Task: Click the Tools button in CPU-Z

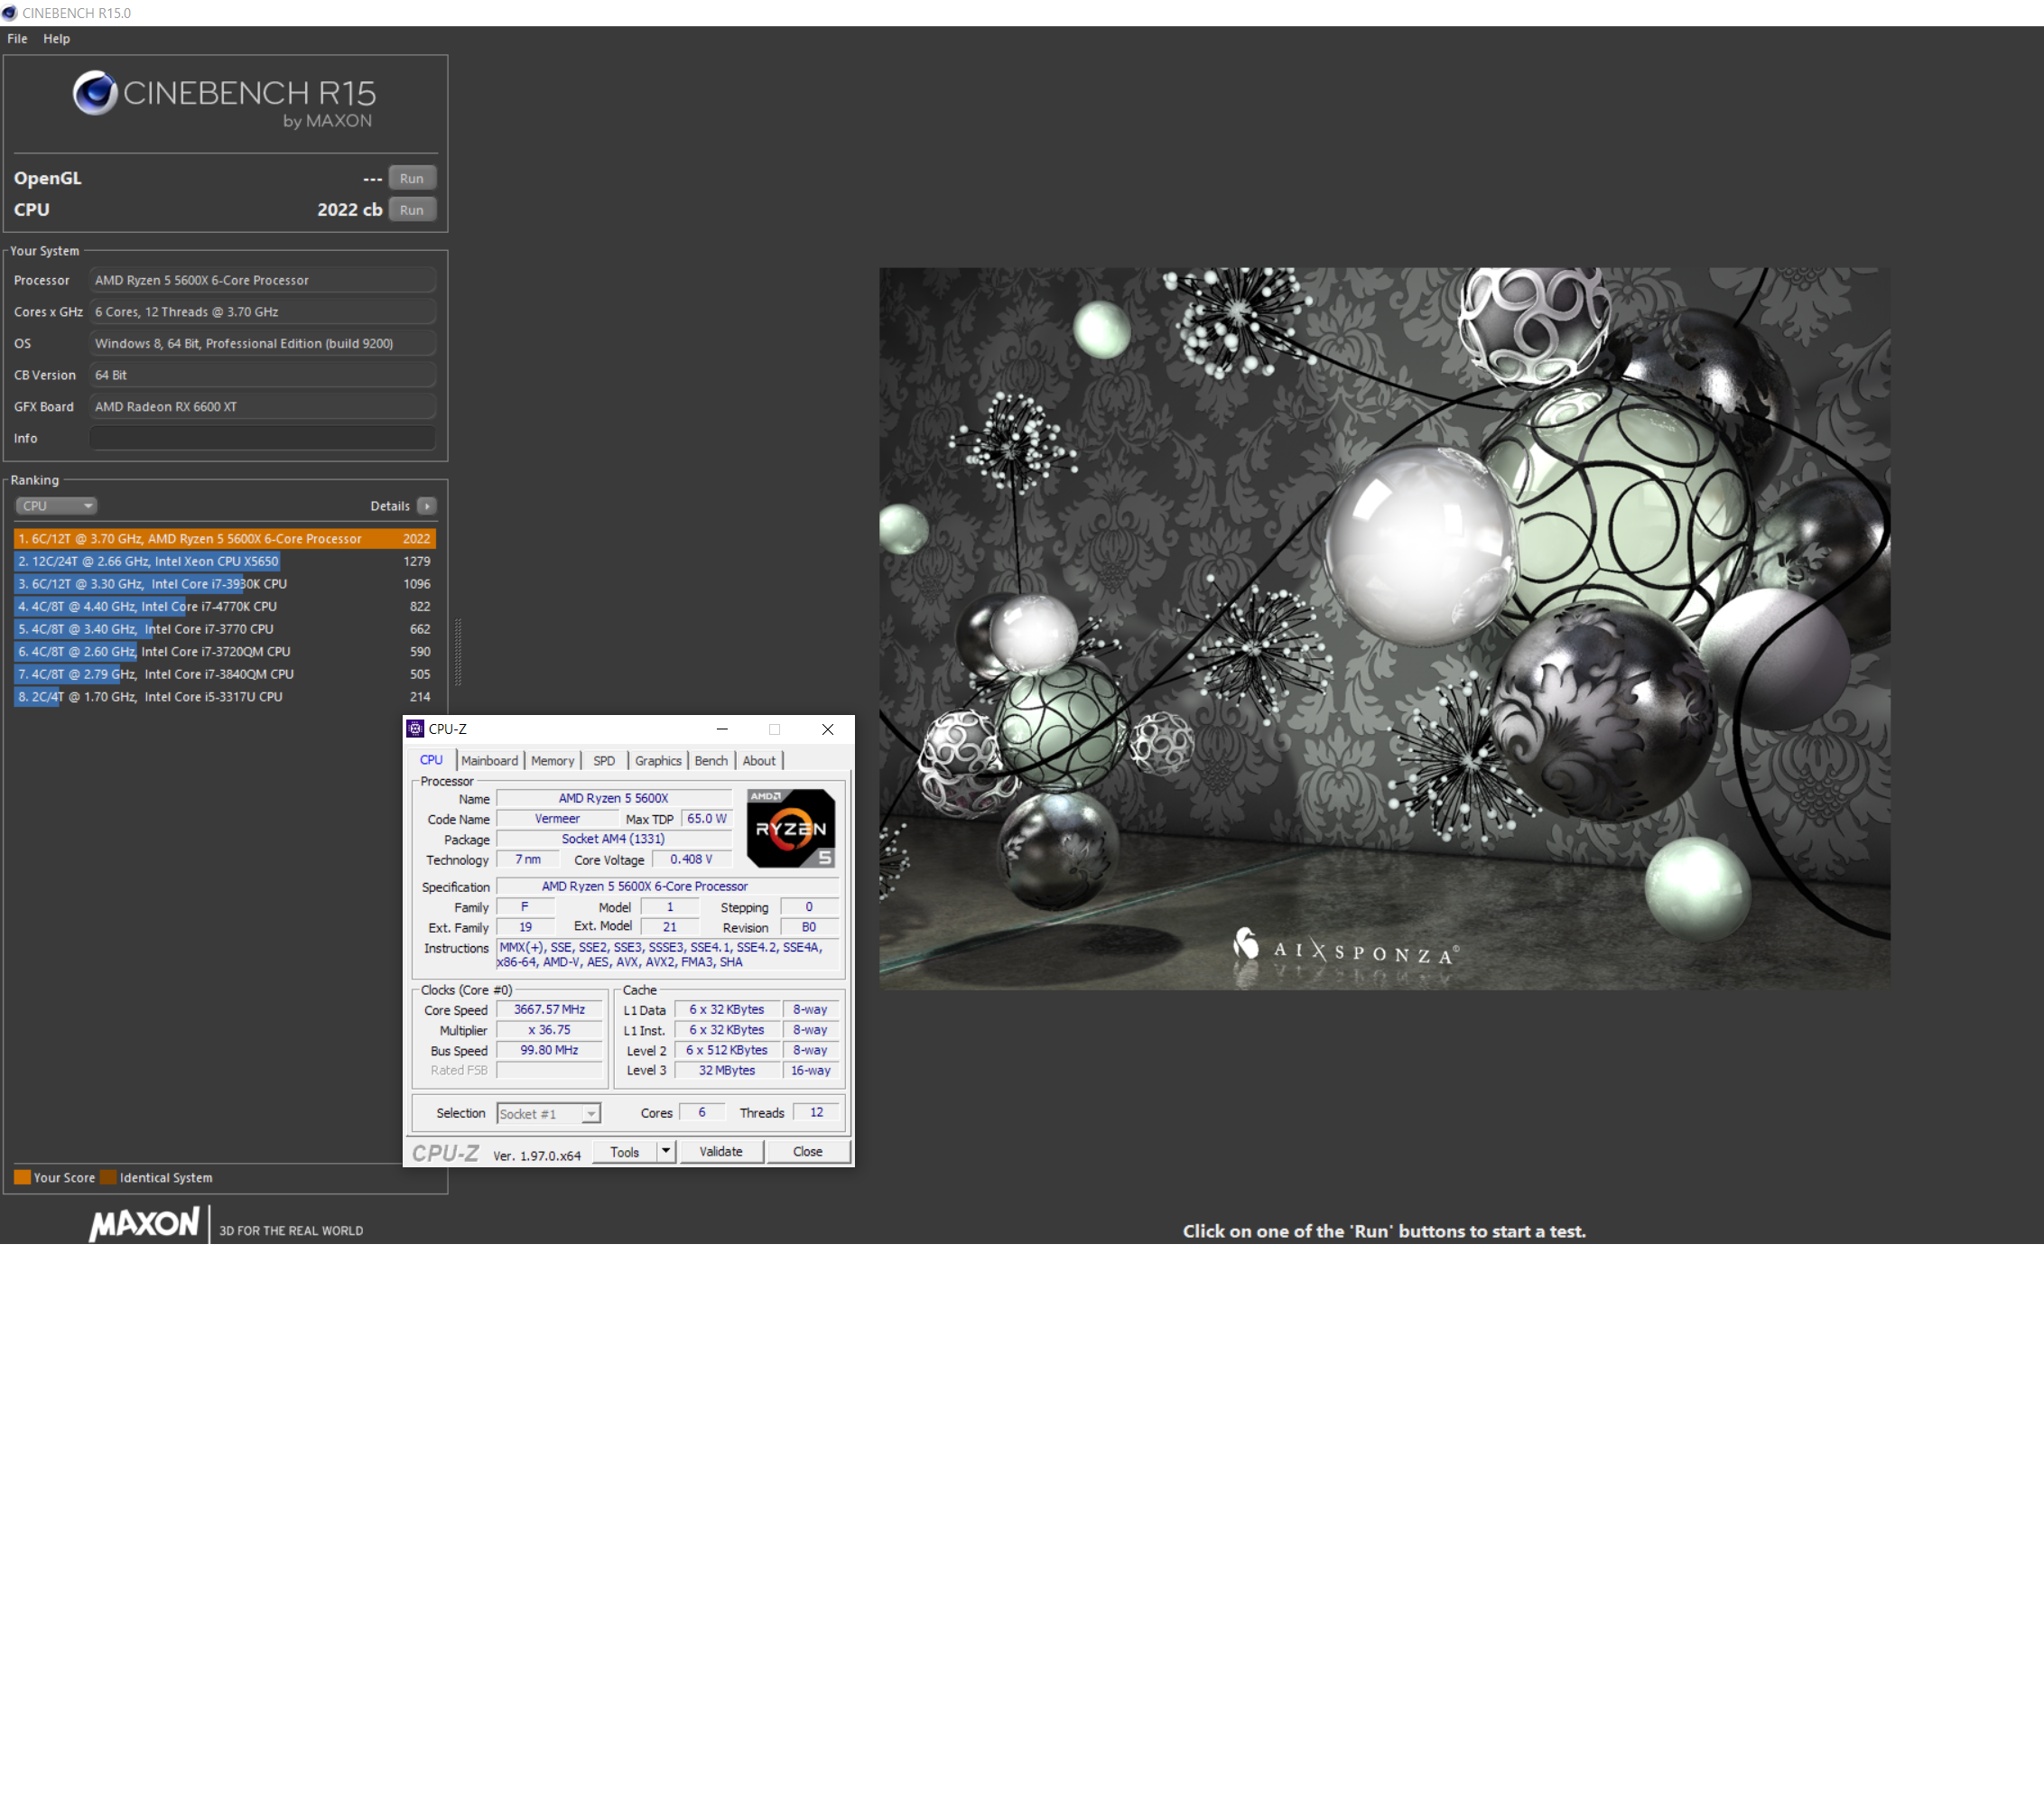Action: [625, 1152]
